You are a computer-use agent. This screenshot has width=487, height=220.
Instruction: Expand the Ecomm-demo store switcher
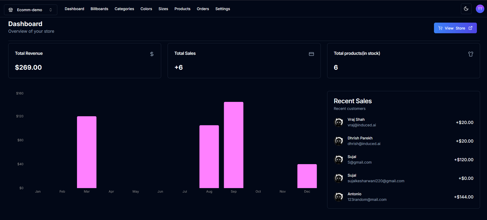(x=30, y=10)
